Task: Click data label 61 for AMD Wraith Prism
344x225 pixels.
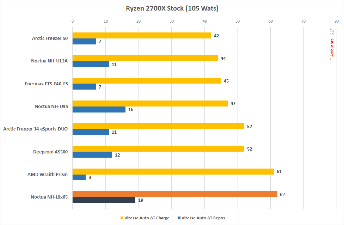Action: tap(279, 172)
